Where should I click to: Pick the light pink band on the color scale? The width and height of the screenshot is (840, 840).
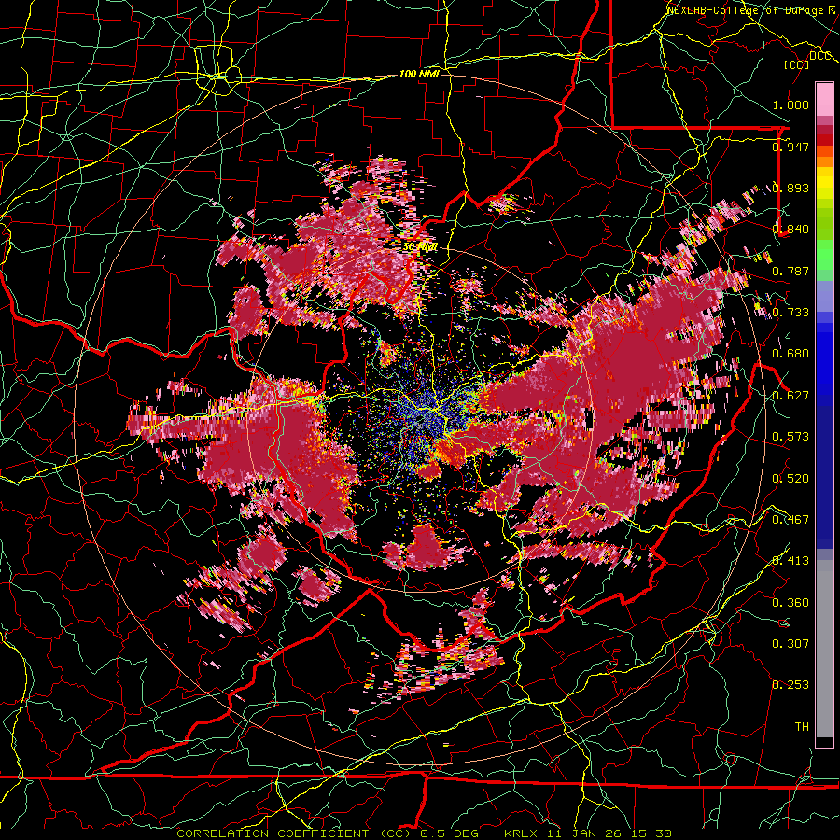pyautogui.click(x=824, y=99)
